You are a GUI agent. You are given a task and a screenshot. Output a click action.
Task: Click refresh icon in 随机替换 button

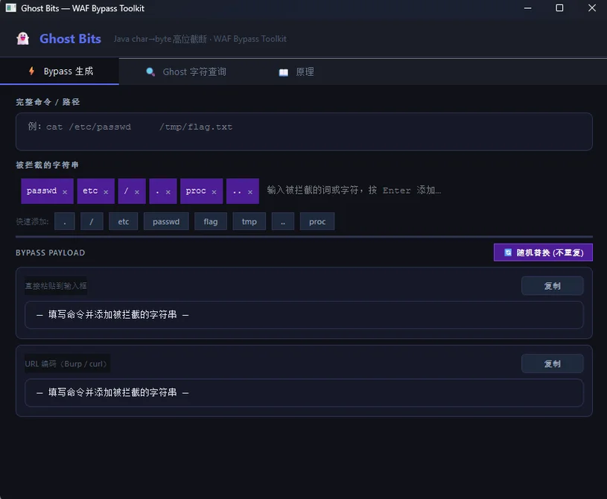click(508, 252)
